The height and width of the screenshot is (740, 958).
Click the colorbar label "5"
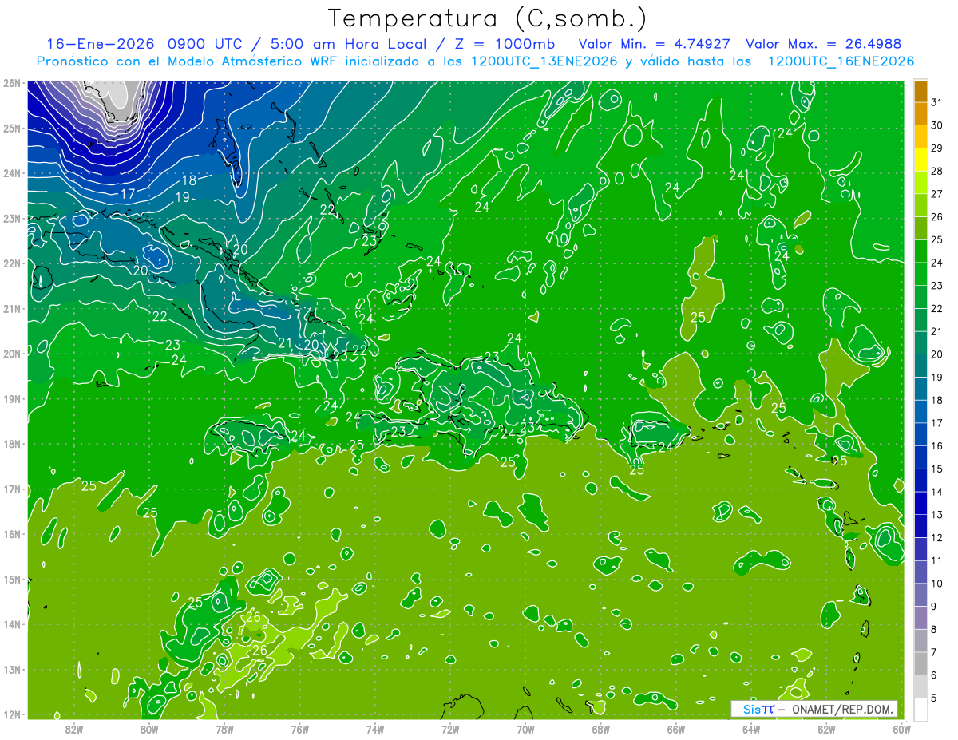[934, 698]
